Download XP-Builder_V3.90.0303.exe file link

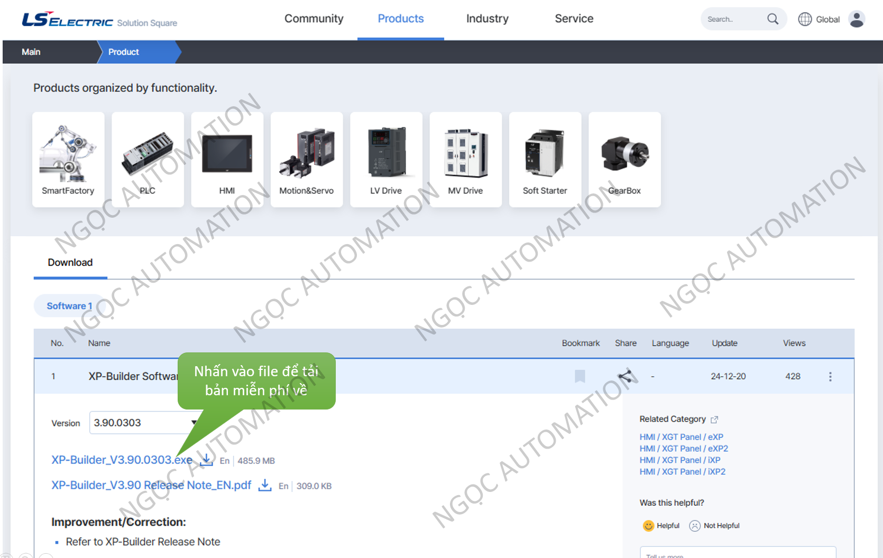[x=122, y=460]
